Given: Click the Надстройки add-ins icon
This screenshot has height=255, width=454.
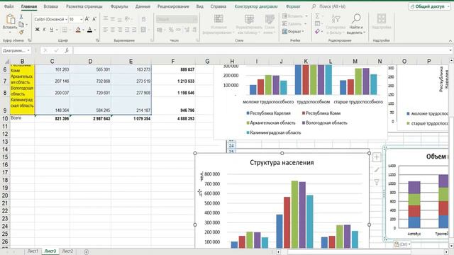Looking at the screenshot, I should 382,19.
